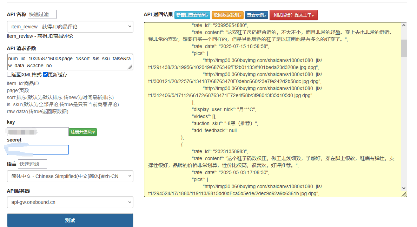Click the rate_id "23995654880" line
Viewport: 417px width, 227px height.
pos(220,26)
